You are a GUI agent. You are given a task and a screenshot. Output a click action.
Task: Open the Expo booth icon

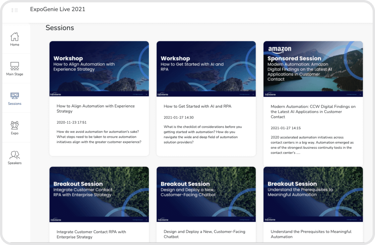pos(15,125)
